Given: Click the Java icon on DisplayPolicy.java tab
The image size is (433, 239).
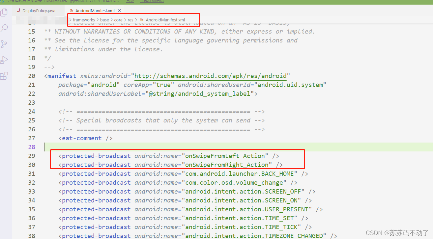Looking at the screenshot, I should [18, 10].
